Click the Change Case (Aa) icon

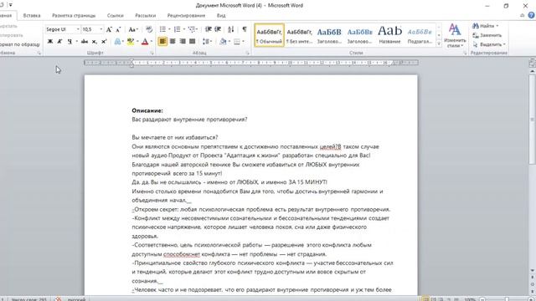(x=132, y=29)
